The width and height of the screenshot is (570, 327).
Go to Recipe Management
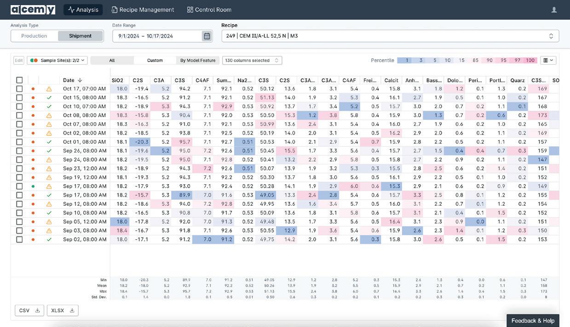tap(143, 10)
